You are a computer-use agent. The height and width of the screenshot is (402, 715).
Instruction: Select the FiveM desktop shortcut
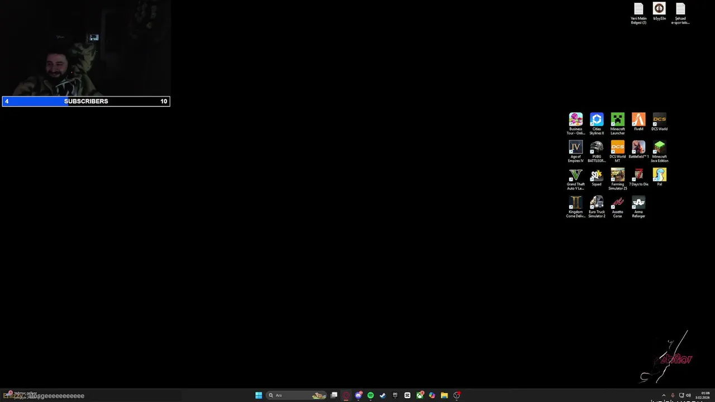[x=638, y=122]
